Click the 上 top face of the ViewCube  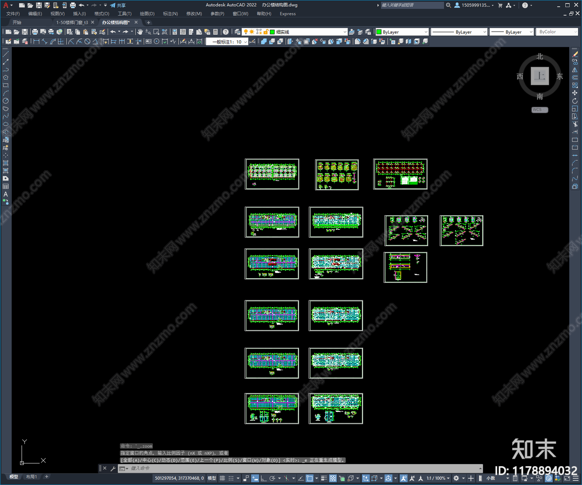(539, 76)
